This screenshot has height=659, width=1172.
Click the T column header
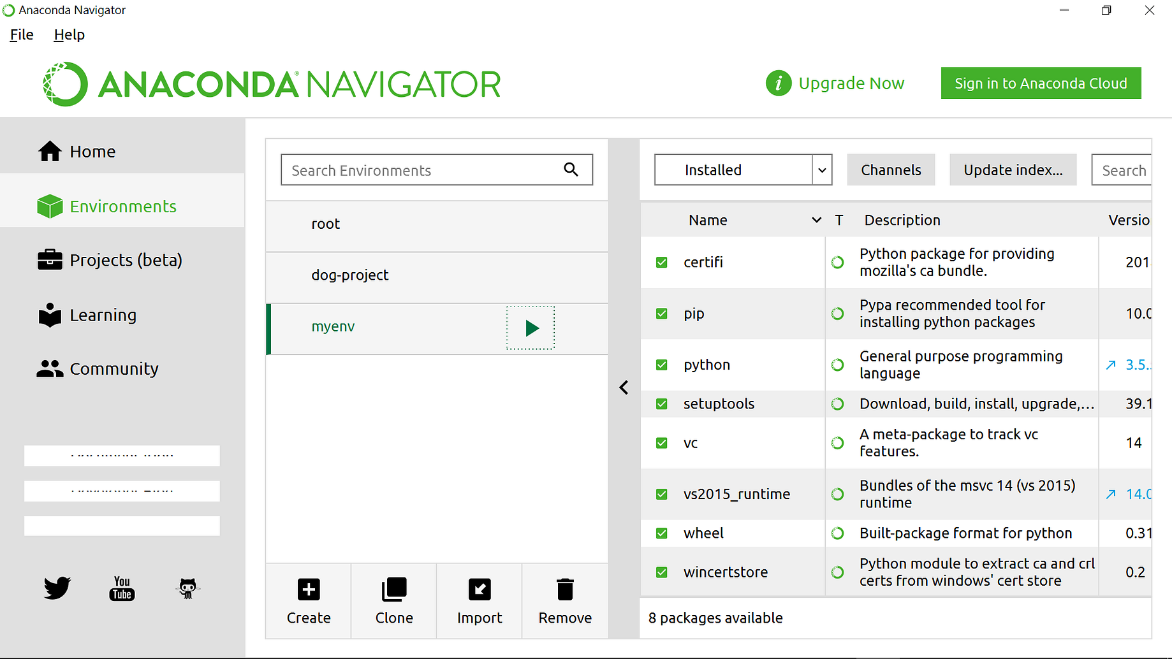click(x=839, y=220)
